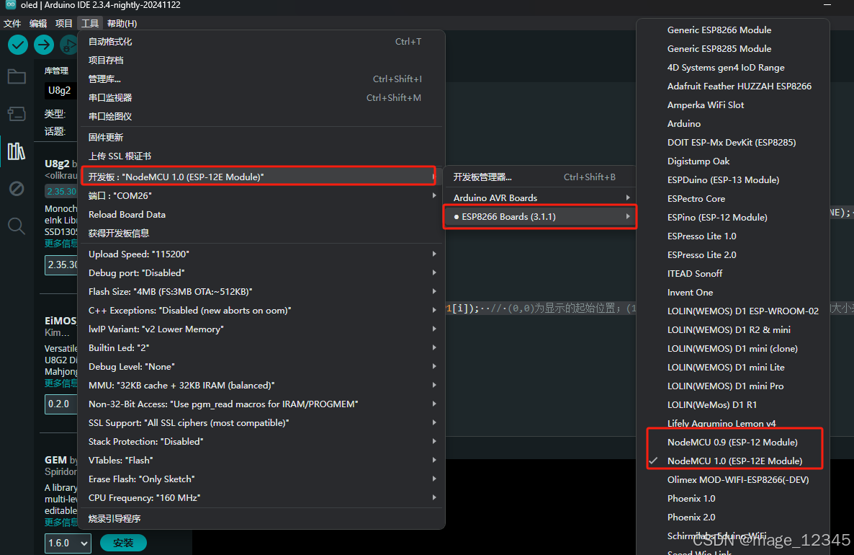The image size is (854, 555).
Task: Open 串口监视器 from the menu
Action: [261, 97]
